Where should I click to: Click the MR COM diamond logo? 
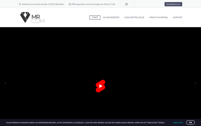25,17
